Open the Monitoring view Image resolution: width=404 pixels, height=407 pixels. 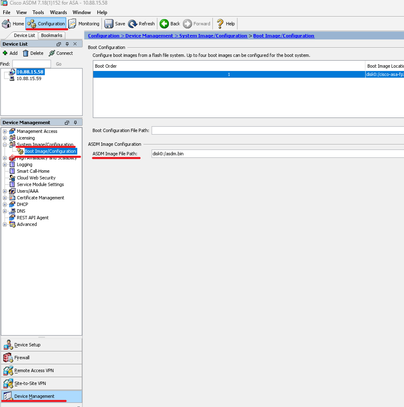point(84,24)
